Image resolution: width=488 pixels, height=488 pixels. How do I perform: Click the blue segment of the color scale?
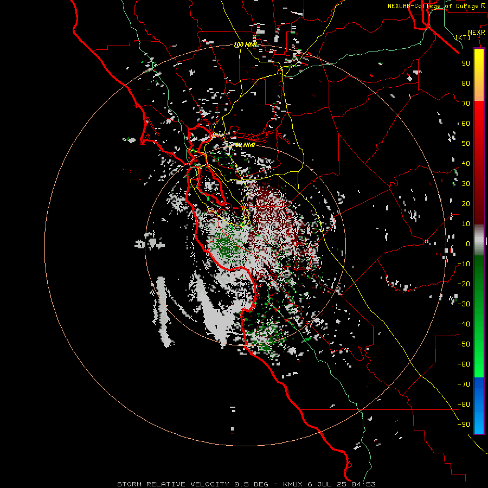pyautogui.click(x=479, y=405)
